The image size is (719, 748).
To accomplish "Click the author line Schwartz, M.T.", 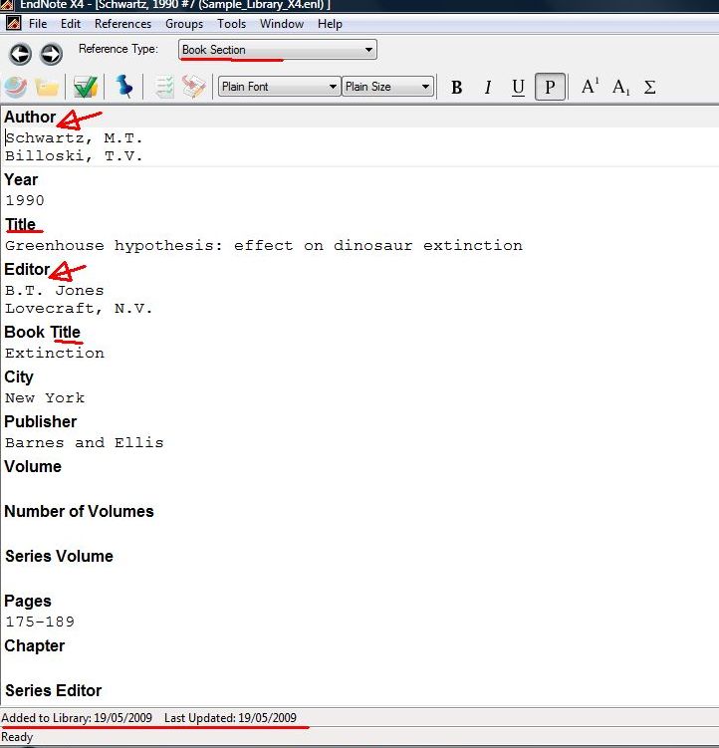I will (x=74, y=137).
